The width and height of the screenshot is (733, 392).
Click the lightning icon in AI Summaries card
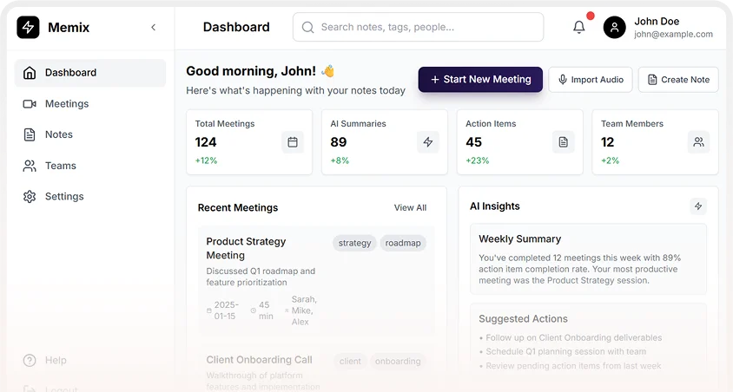coord(428,142)
